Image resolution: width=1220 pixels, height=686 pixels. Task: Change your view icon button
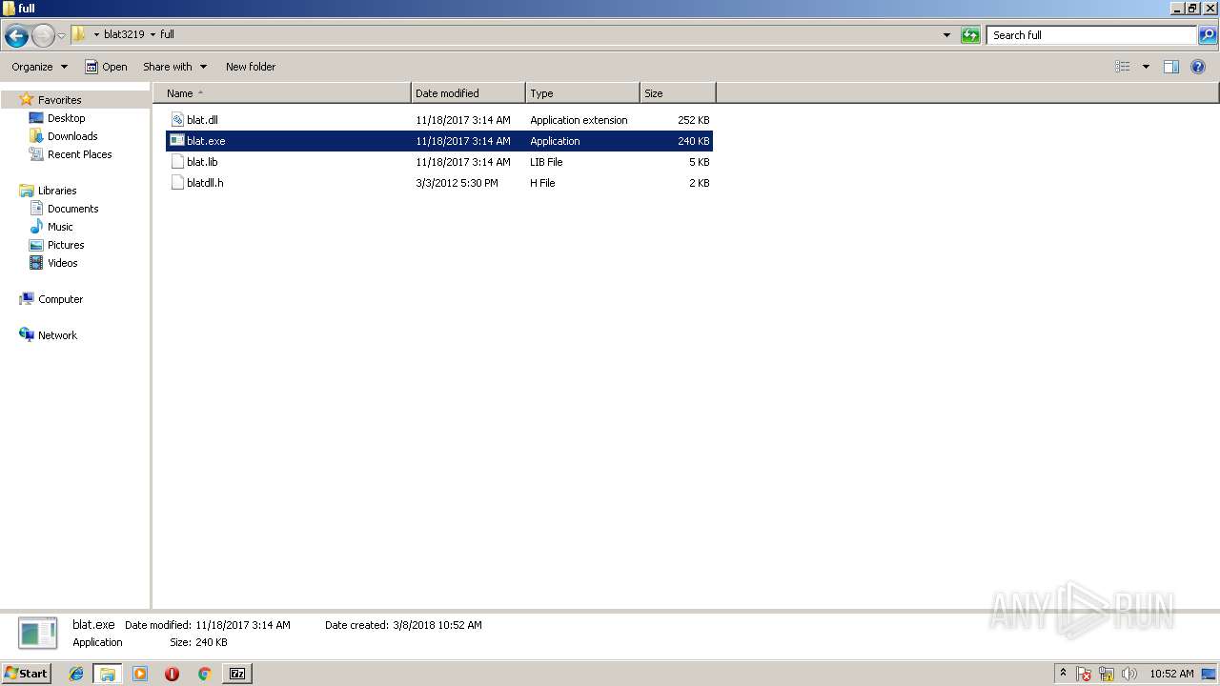tap(1123, 67)
